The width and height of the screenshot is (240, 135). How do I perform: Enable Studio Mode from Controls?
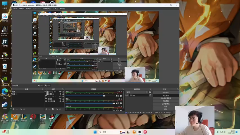[166, 104]
